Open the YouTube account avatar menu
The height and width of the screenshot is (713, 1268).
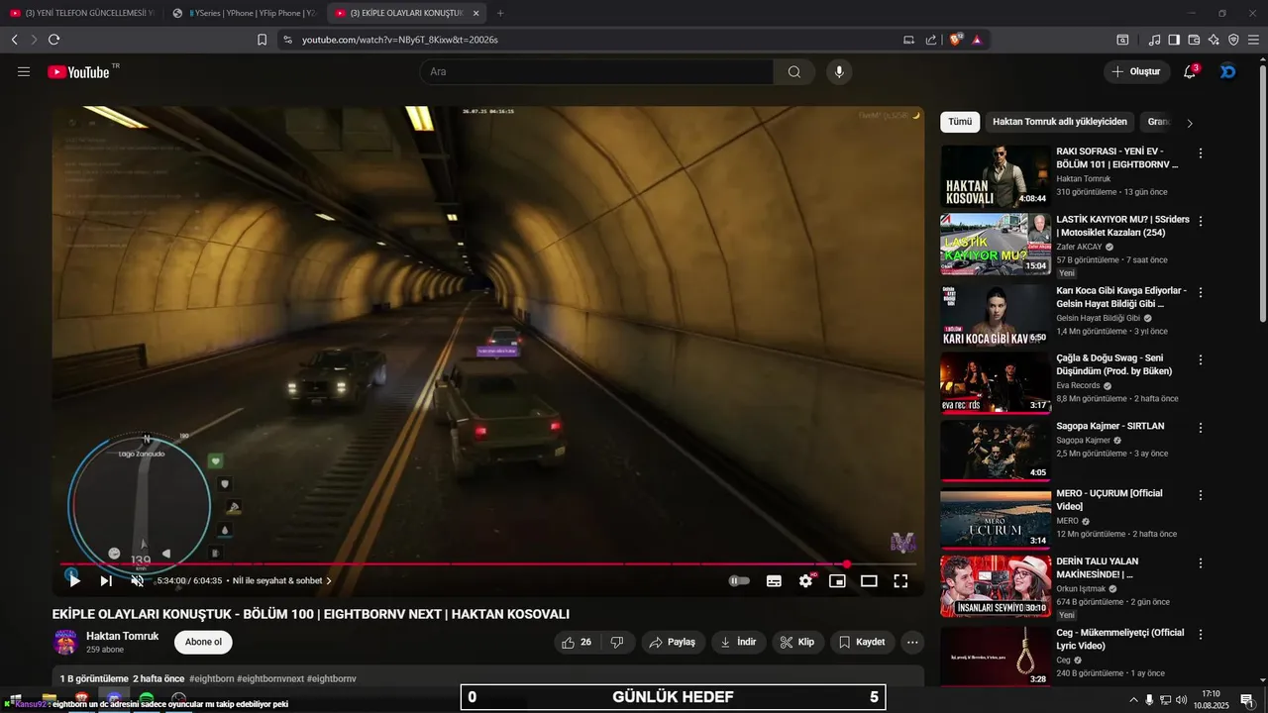click(x=1228, y=71)
